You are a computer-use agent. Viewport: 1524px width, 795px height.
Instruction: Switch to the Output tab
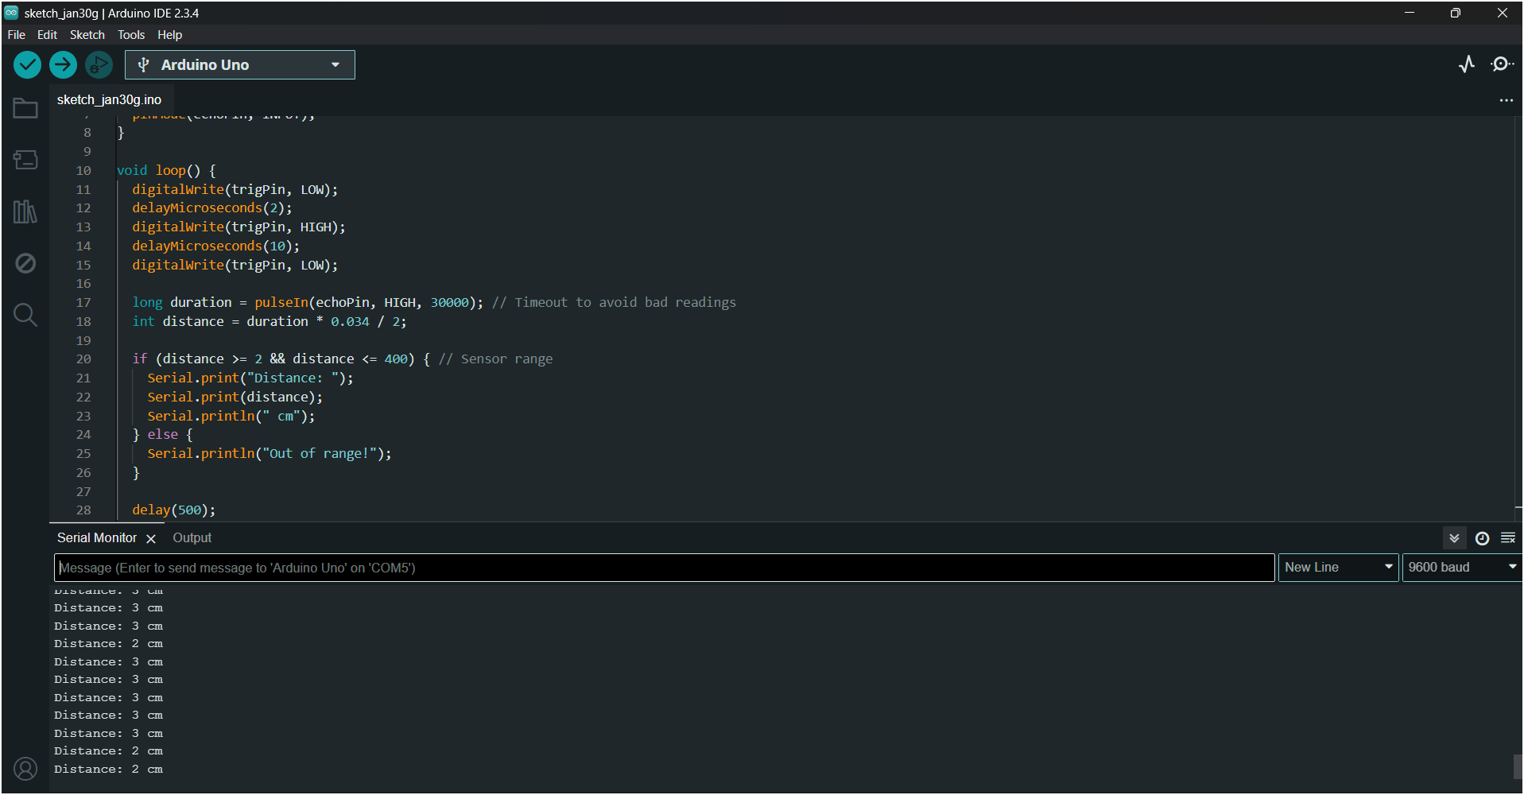point(192,538)
